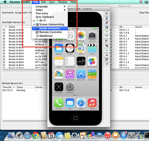Screen dimensions: 149x141
Task: Open Google Chrome from the Dock
Action: (35, 135)
